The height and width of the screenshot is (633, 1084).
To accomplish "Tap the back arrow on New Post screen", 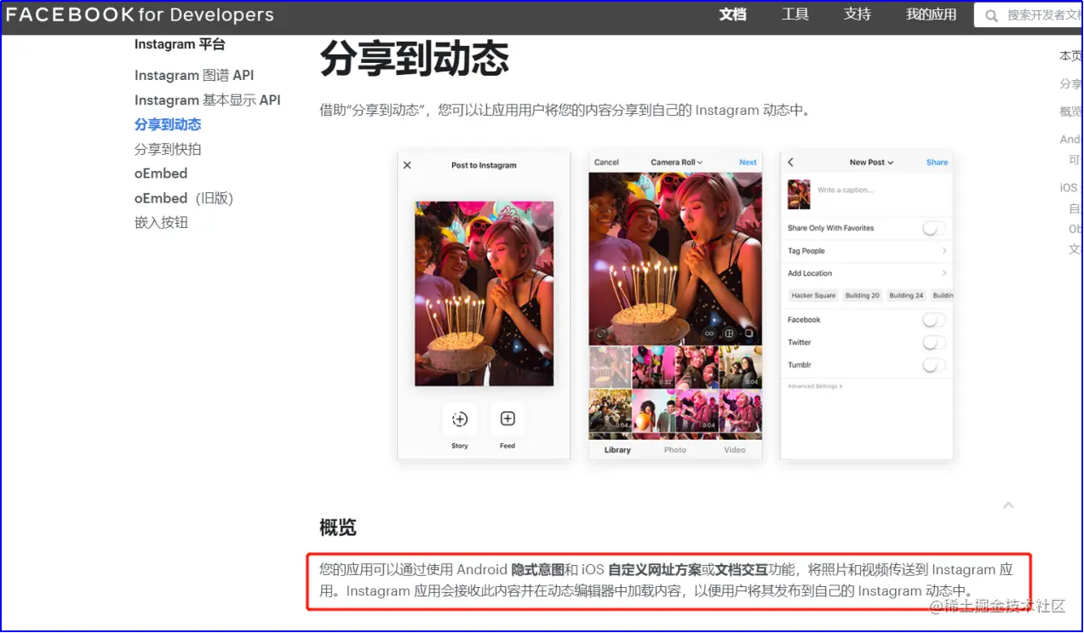I will pos(790,162).
